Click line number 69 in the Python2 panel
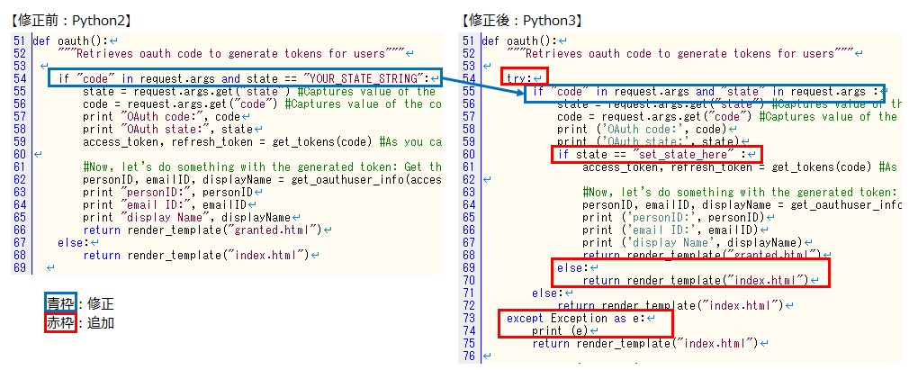This screenshot has width=909, height=370. coord(19,267)
